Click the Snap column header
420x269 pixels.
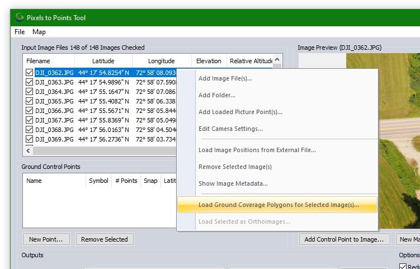pyautogui.click(x=150, y=181)
